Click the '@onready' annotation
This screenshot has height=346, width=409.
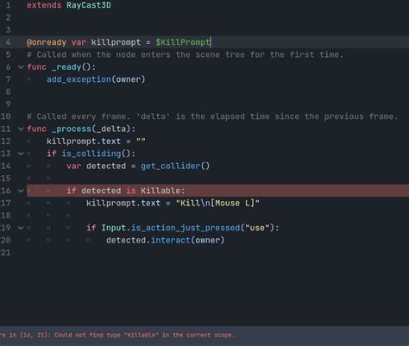pyautogui.click(x=47, y=42)
